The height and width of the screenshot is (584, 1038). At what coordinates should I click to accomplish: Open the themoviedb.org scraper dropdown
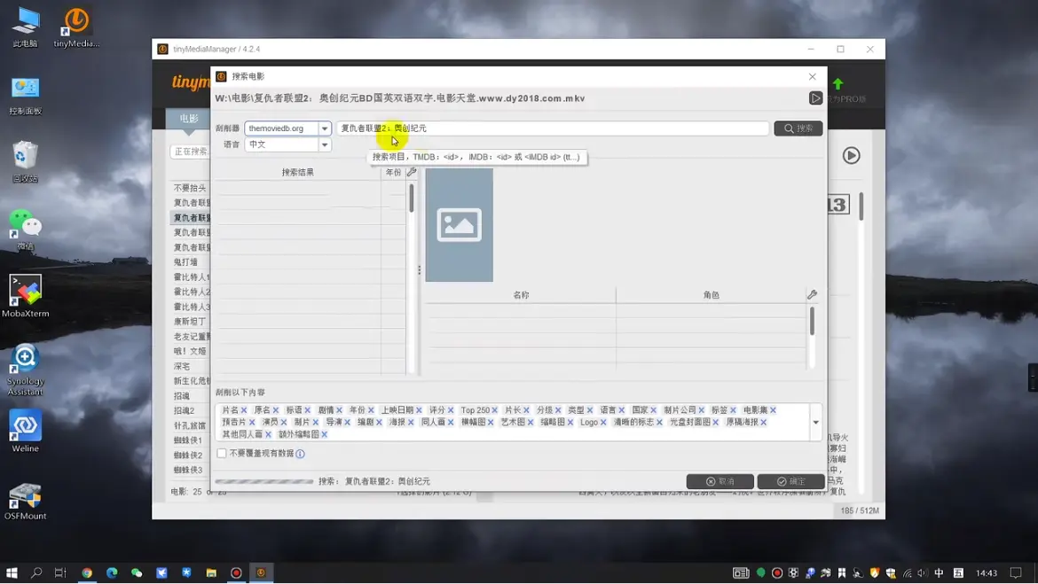coord(325,128)
